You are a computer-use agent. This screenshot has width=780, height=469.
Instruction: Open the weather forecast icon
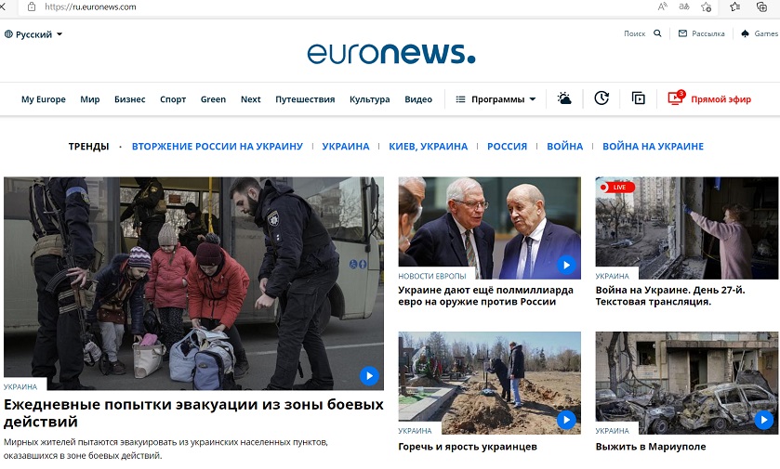(x=564, y=98)
